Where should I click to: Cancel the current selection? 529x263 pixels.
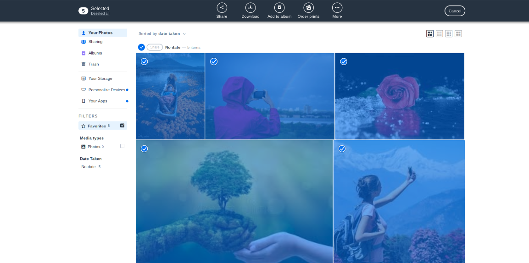pyautogui.click(x=455, y=11)
